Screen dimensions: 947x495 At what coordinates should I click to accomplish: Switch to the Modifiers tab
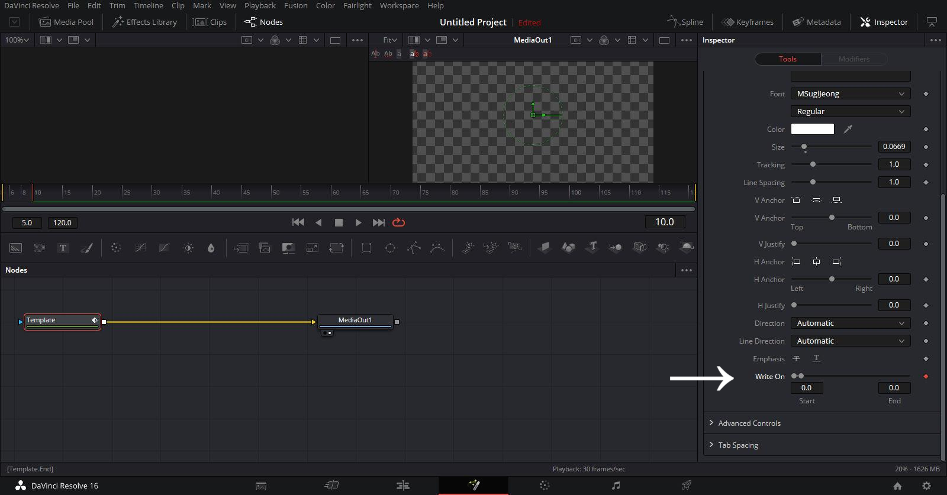tap(854, 59)
